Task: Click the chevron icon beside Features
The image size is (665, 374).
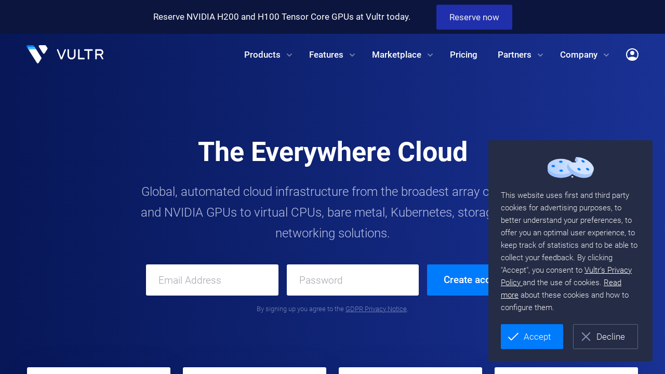Action: 352,55
